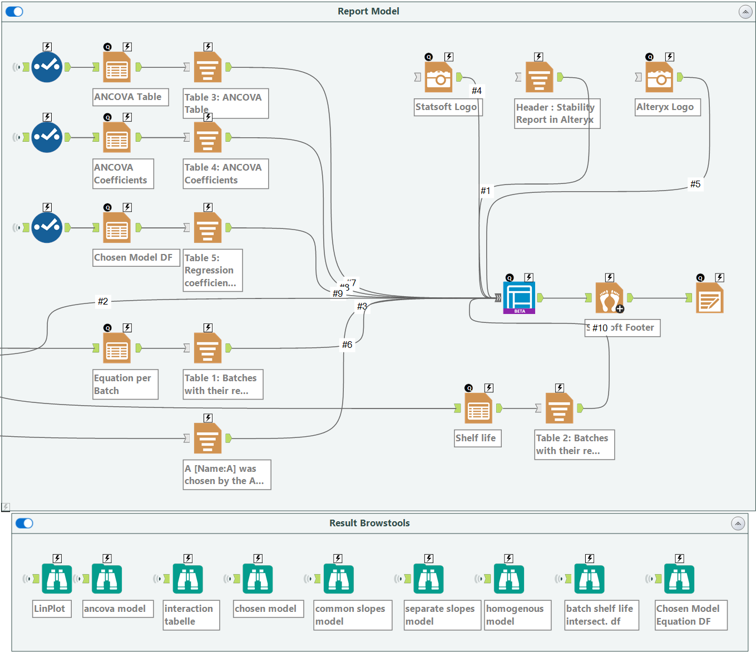Select the Chosen Model Equation DF browse tool

[680, 578]
